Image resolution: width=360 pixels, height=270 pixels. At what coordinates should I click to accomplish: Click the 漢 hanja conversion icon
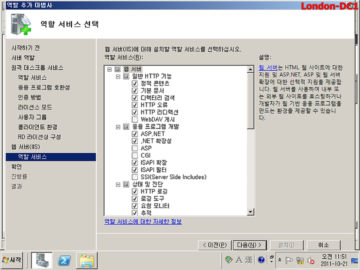[x=249, y=260]
